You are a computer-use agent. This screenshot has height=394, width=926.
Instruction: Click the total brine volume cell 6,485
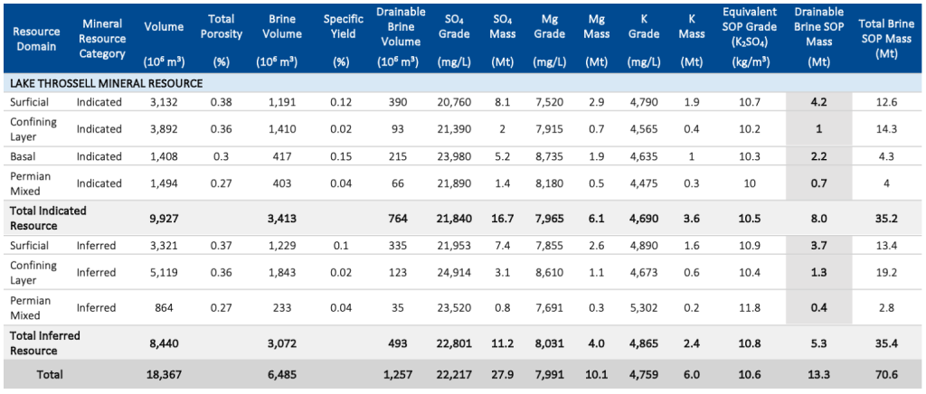tap(280, 376)
